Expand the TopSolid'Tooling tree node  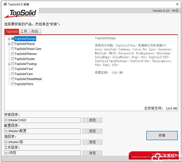[9, 64]
